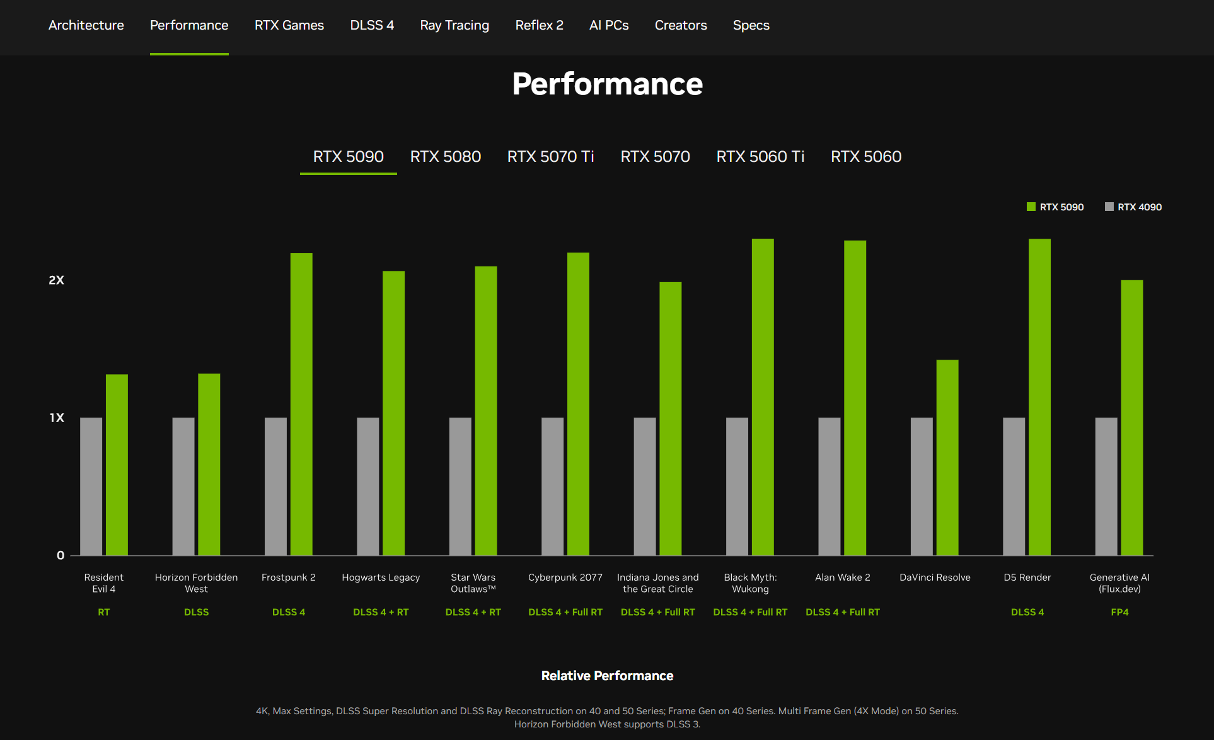Open the Architecture nav tab

[x=86, y=25]
